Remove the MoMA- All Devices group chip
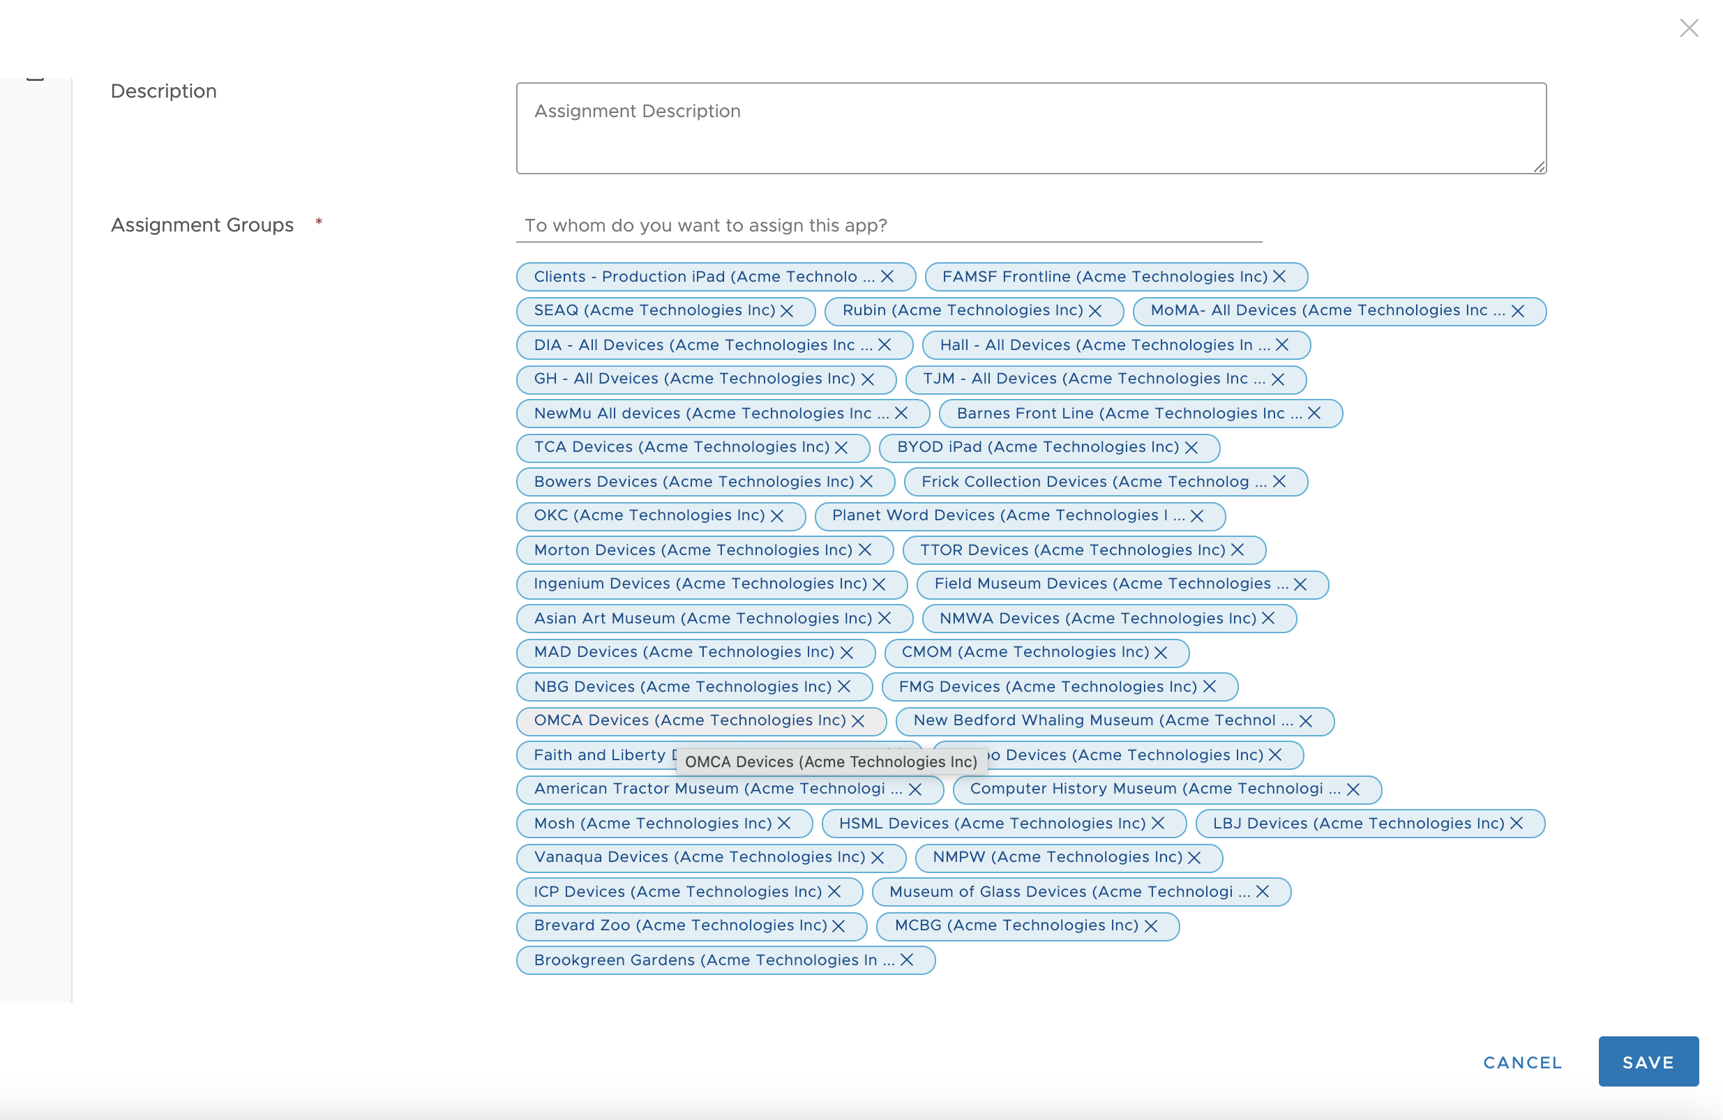 (x=1518, y=310)
